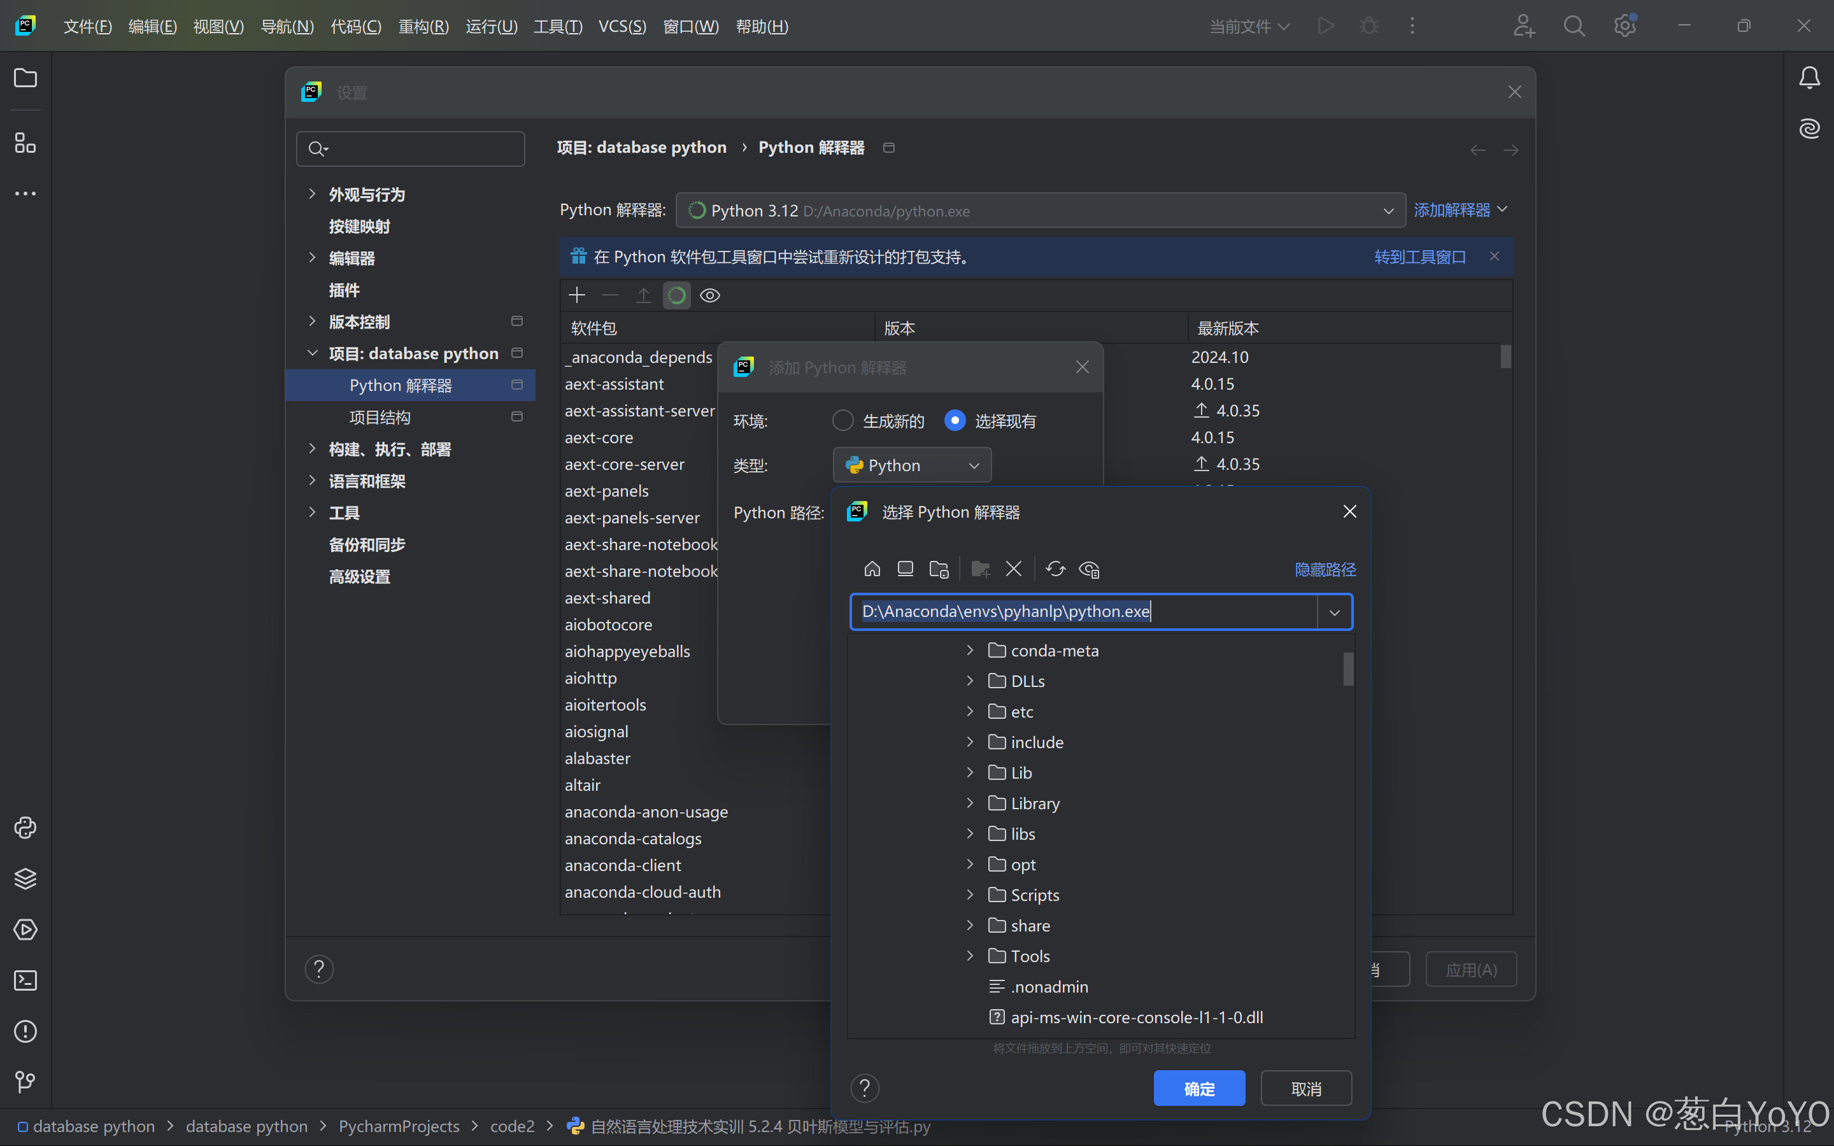This screenshot has height=1146, width=1834.
Task: Open the Python Console icon in left sidebar
Action: coord(25,828)
